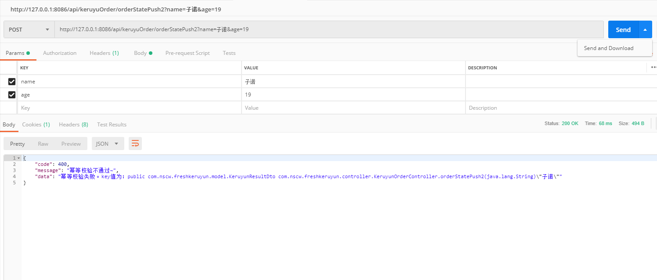The image size is (657, 280).
Task: Click the '子诺' value cell
Action: click(354, 82)
